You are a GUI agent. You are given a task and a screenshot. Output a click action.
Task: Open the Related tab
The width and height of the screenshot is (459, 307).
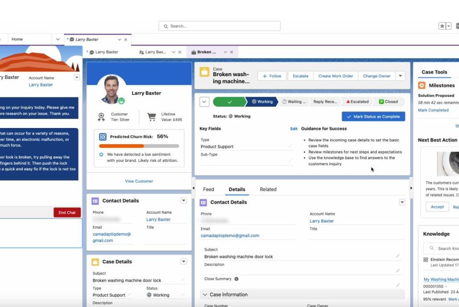point(268,189)
